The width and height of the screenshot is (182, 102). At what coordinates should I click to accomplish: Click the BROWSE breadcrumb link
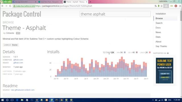coord(8,22)
